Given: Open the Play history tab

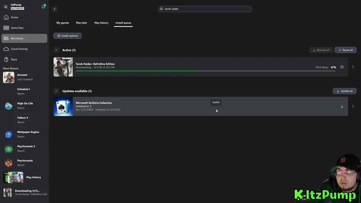Looking at the screenshot, I should pos(101,23).
